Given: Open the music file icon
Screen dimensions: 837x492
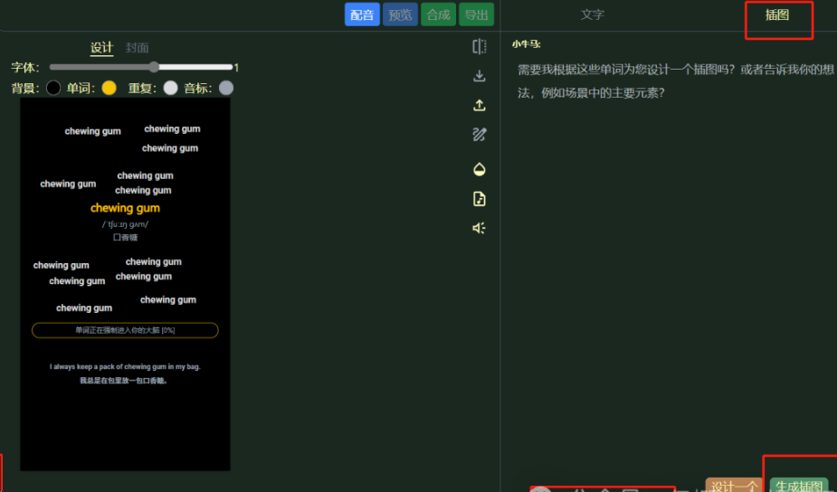Looking at the screenshot, I should [x=480, y=199].
